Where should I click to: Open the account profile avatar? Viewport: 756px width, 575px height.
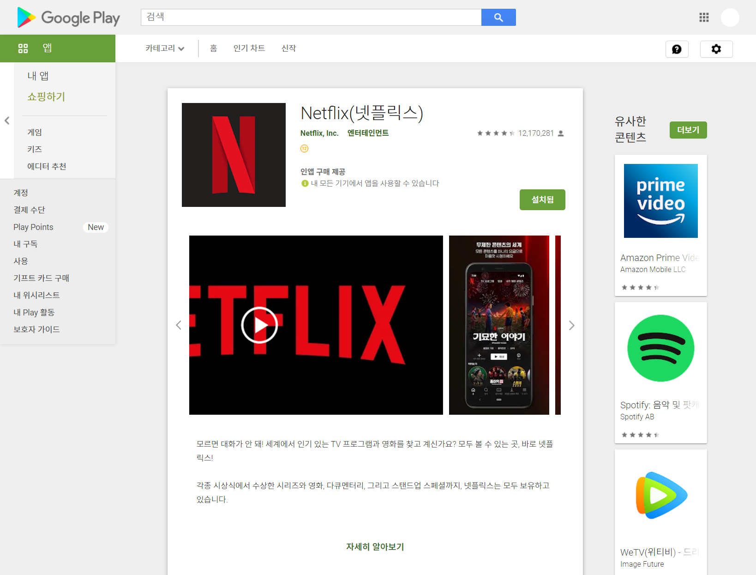tap(730, 18)
